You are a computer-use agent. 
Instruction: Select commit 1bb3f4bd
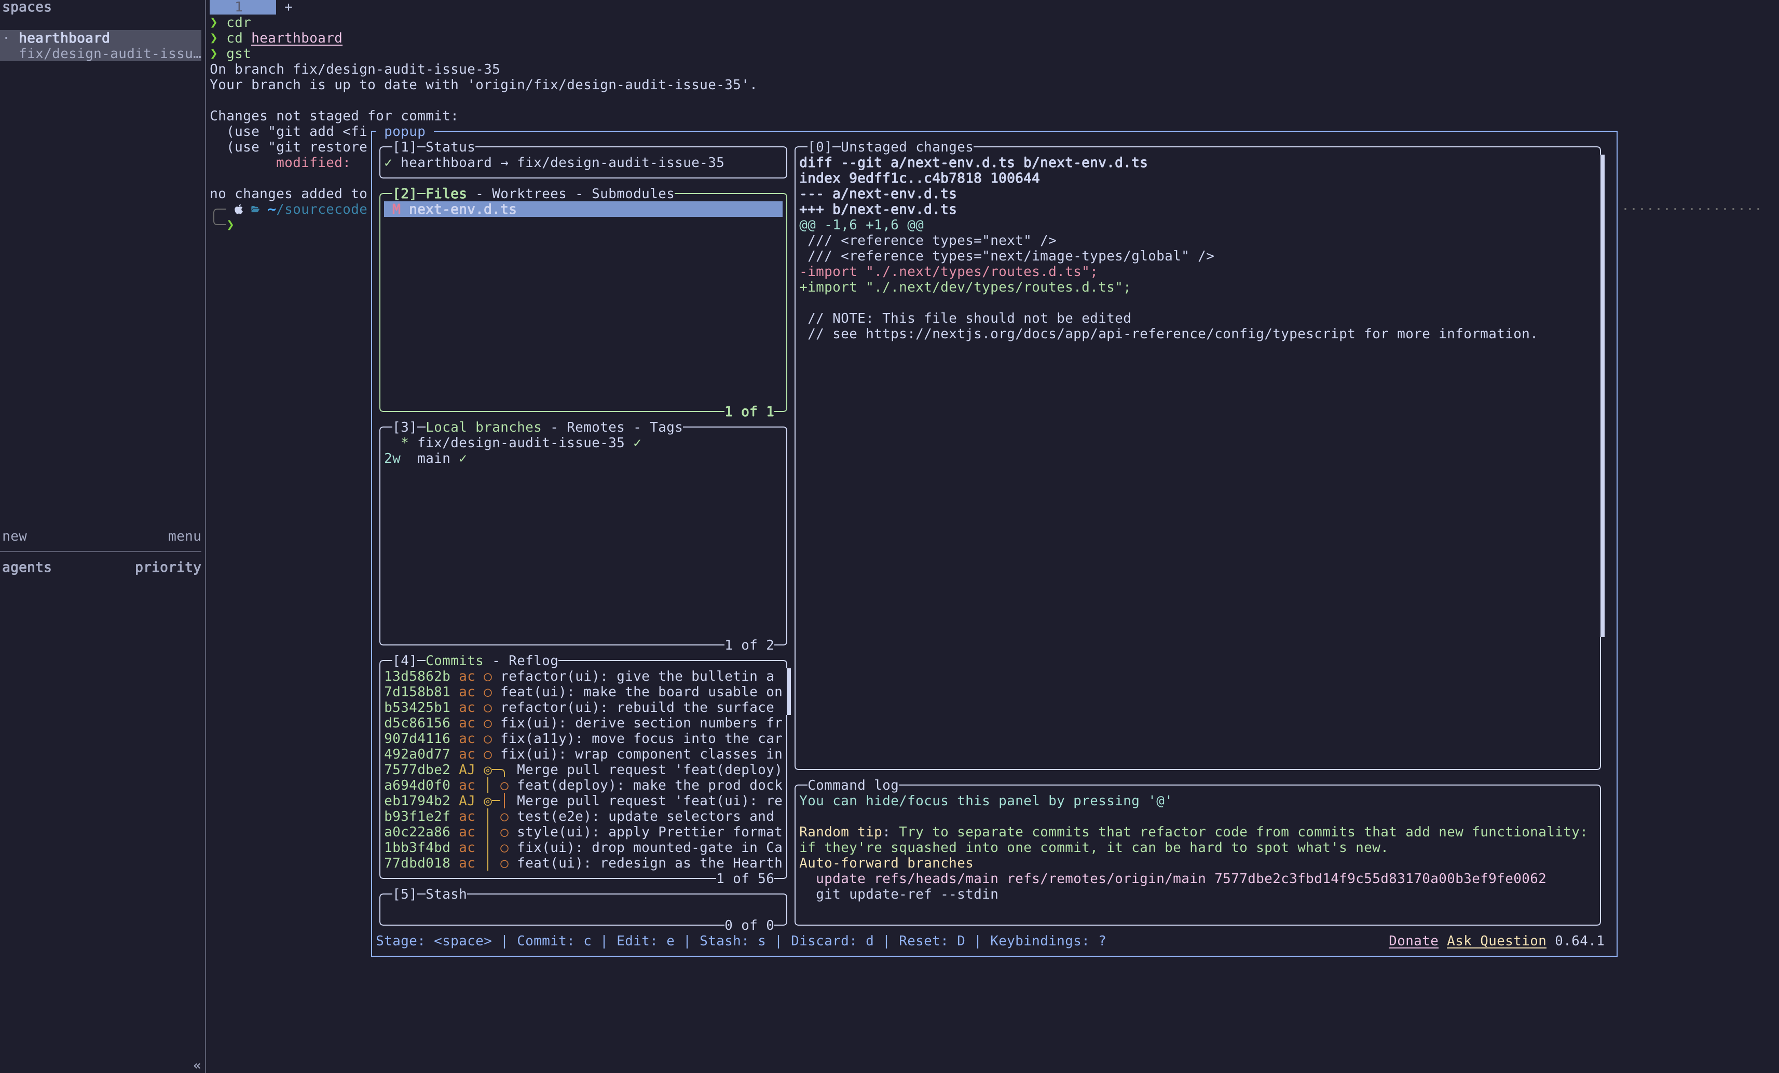coord(583,848)
